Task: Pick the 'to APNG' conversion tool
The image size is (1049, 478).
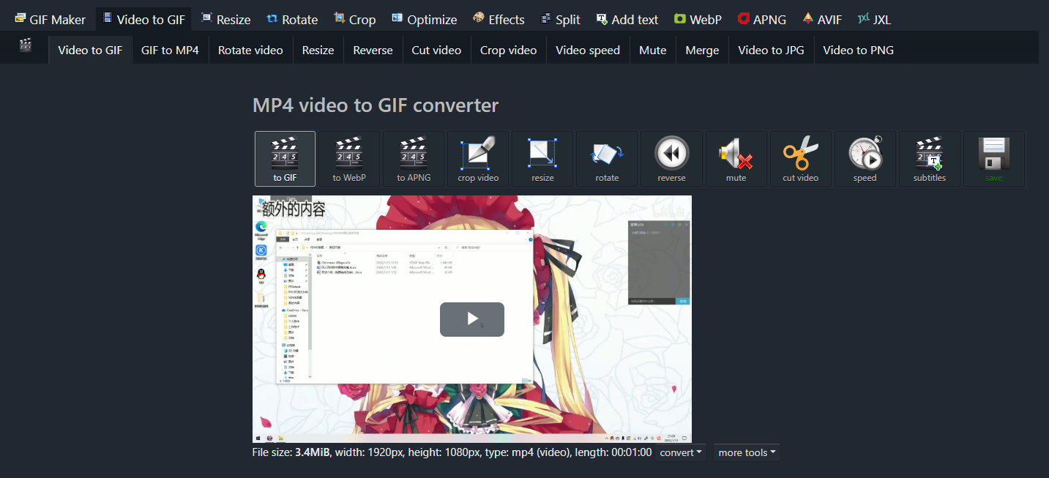Action: coord(414,159)
